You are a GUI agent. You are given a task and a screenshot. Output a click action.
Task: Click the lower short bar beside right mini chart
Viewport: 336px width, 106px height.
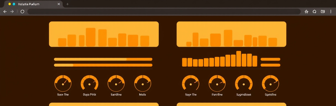(271, 65)
